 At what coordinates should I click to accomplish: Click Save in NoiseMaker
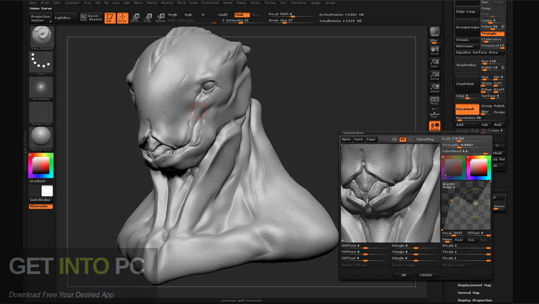tap(358, 139)
